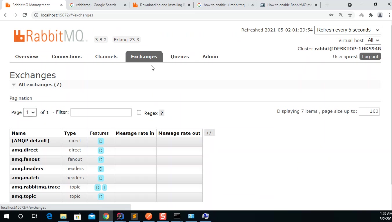The width and height of the screenshot is (392, 222).
Task: Sort by Message rate in header
Action: click(x=135, y=133)
